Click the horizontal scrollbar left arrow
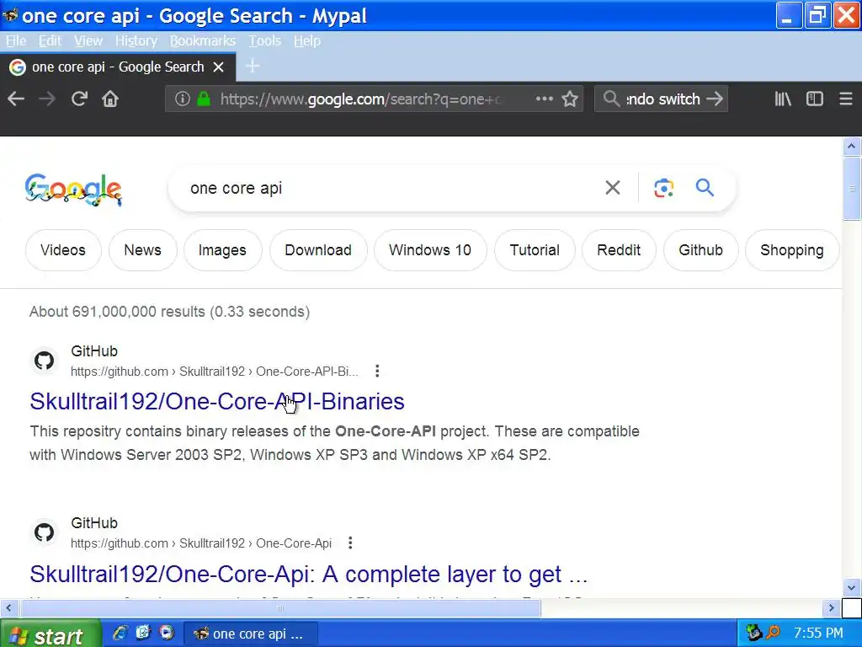 8,608
